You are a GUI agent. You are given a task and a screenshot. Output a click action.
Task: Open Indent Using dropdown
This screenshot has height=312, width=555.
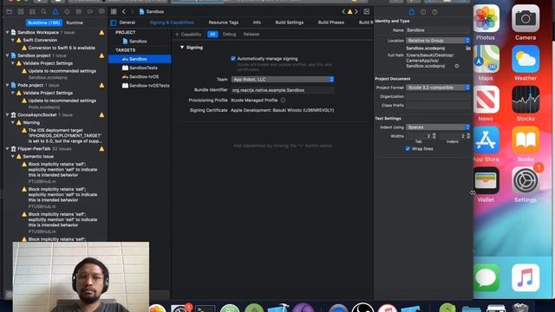[x=438, y=127]
